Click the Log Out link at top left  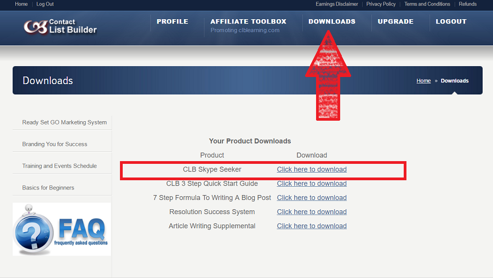point(45,4)
